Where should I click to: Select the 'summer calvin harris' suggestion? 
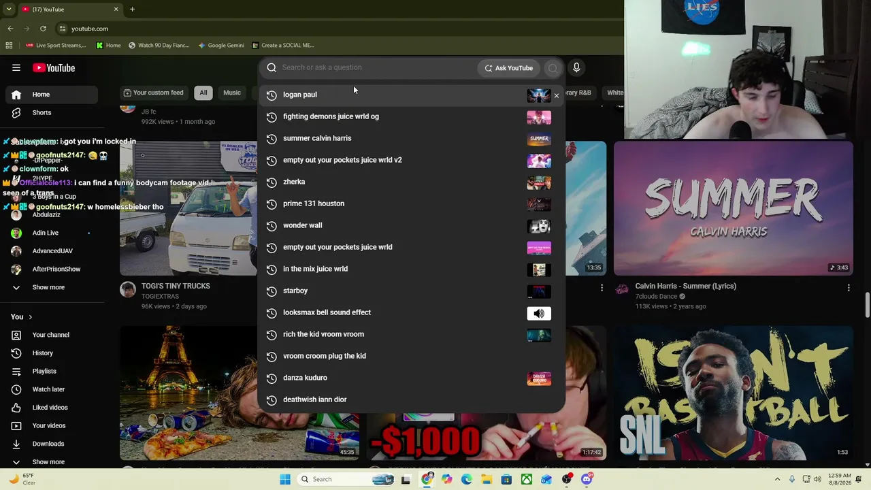click(411, 138)
